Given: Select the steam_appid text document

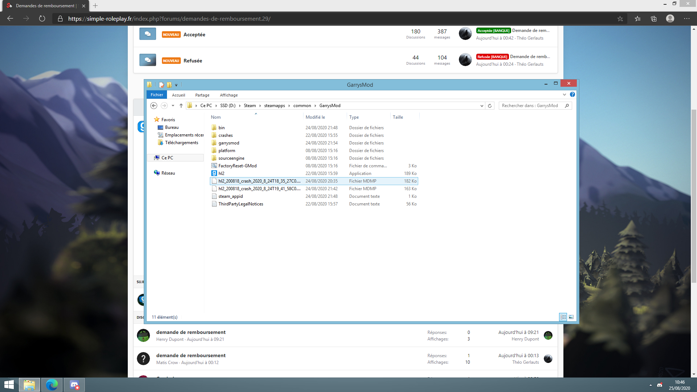Looking at the screenshot, I should pyautogui.click(x=231, y=196).
